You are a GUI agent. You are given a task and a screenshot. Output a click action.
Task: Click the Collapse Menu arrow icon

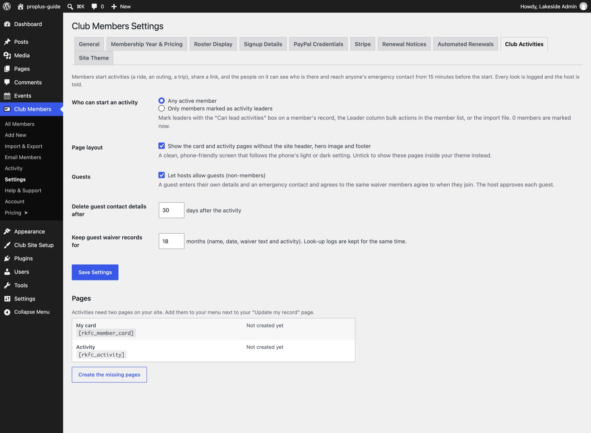pyautogui.click(x=7, y=312)
